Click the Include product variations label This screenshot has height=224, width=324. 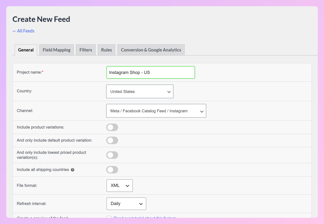[40, 127]
